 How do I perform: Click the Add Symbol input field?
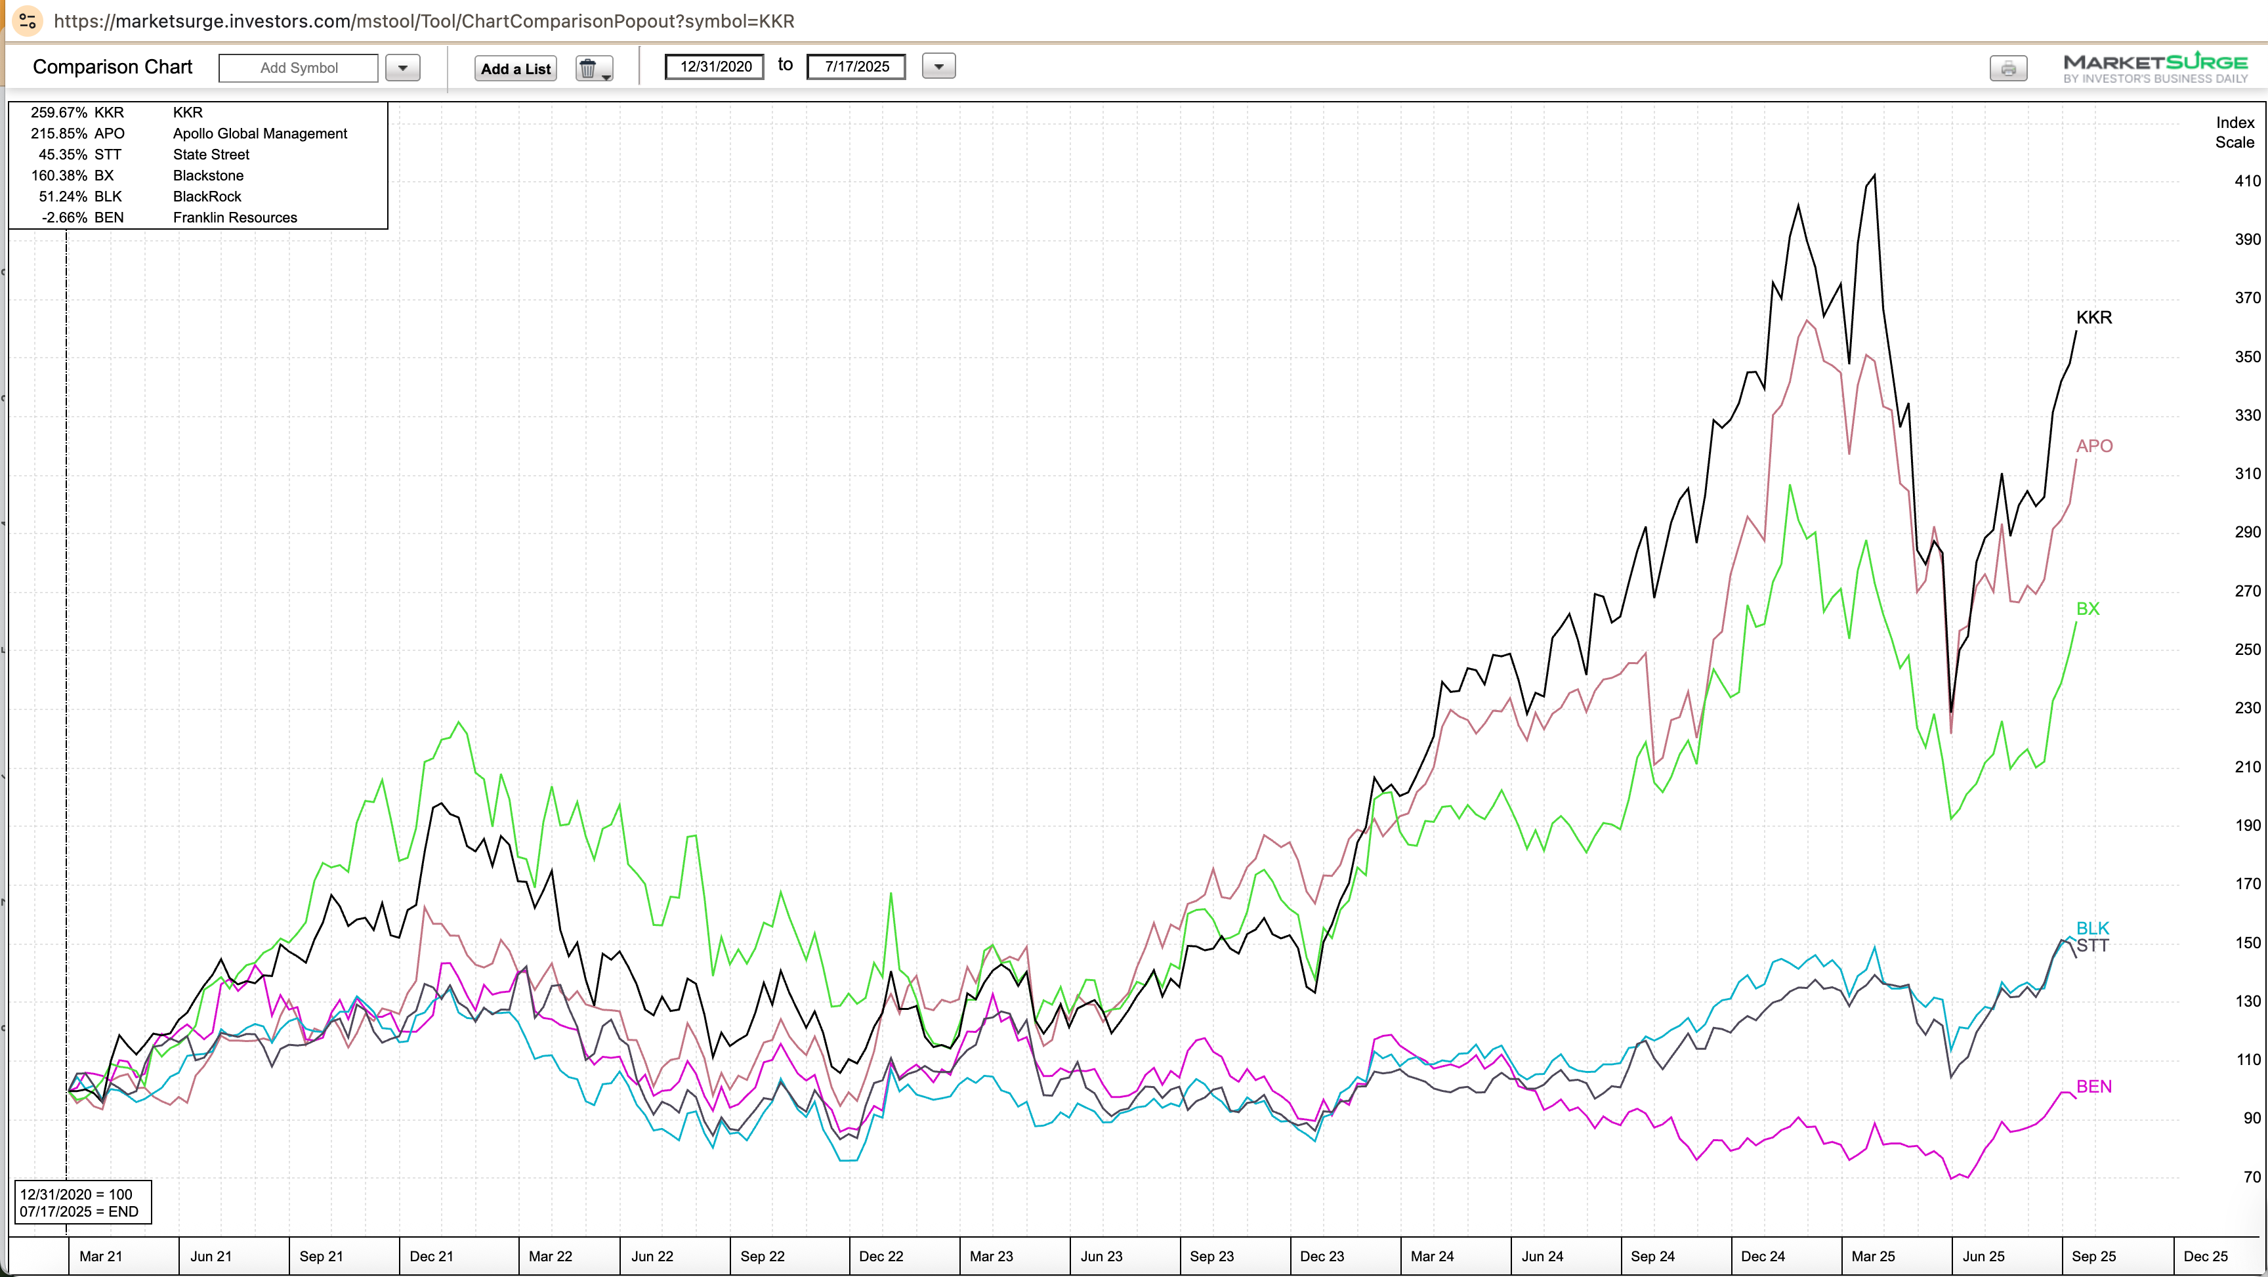click(299, 68)
